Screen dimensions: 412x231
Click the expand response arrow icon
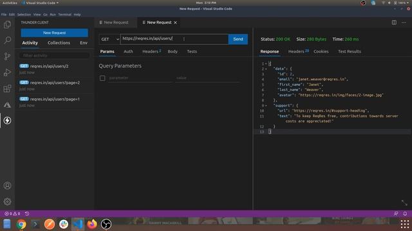point(404,203)
